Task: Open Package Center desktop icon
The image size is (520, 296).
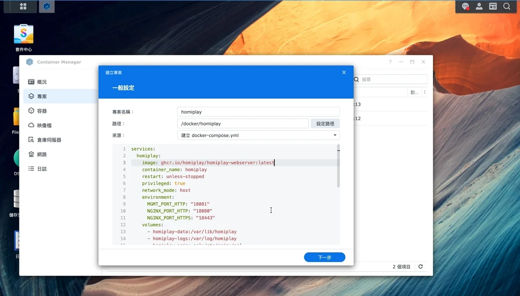Action: (x=23, y=37)
